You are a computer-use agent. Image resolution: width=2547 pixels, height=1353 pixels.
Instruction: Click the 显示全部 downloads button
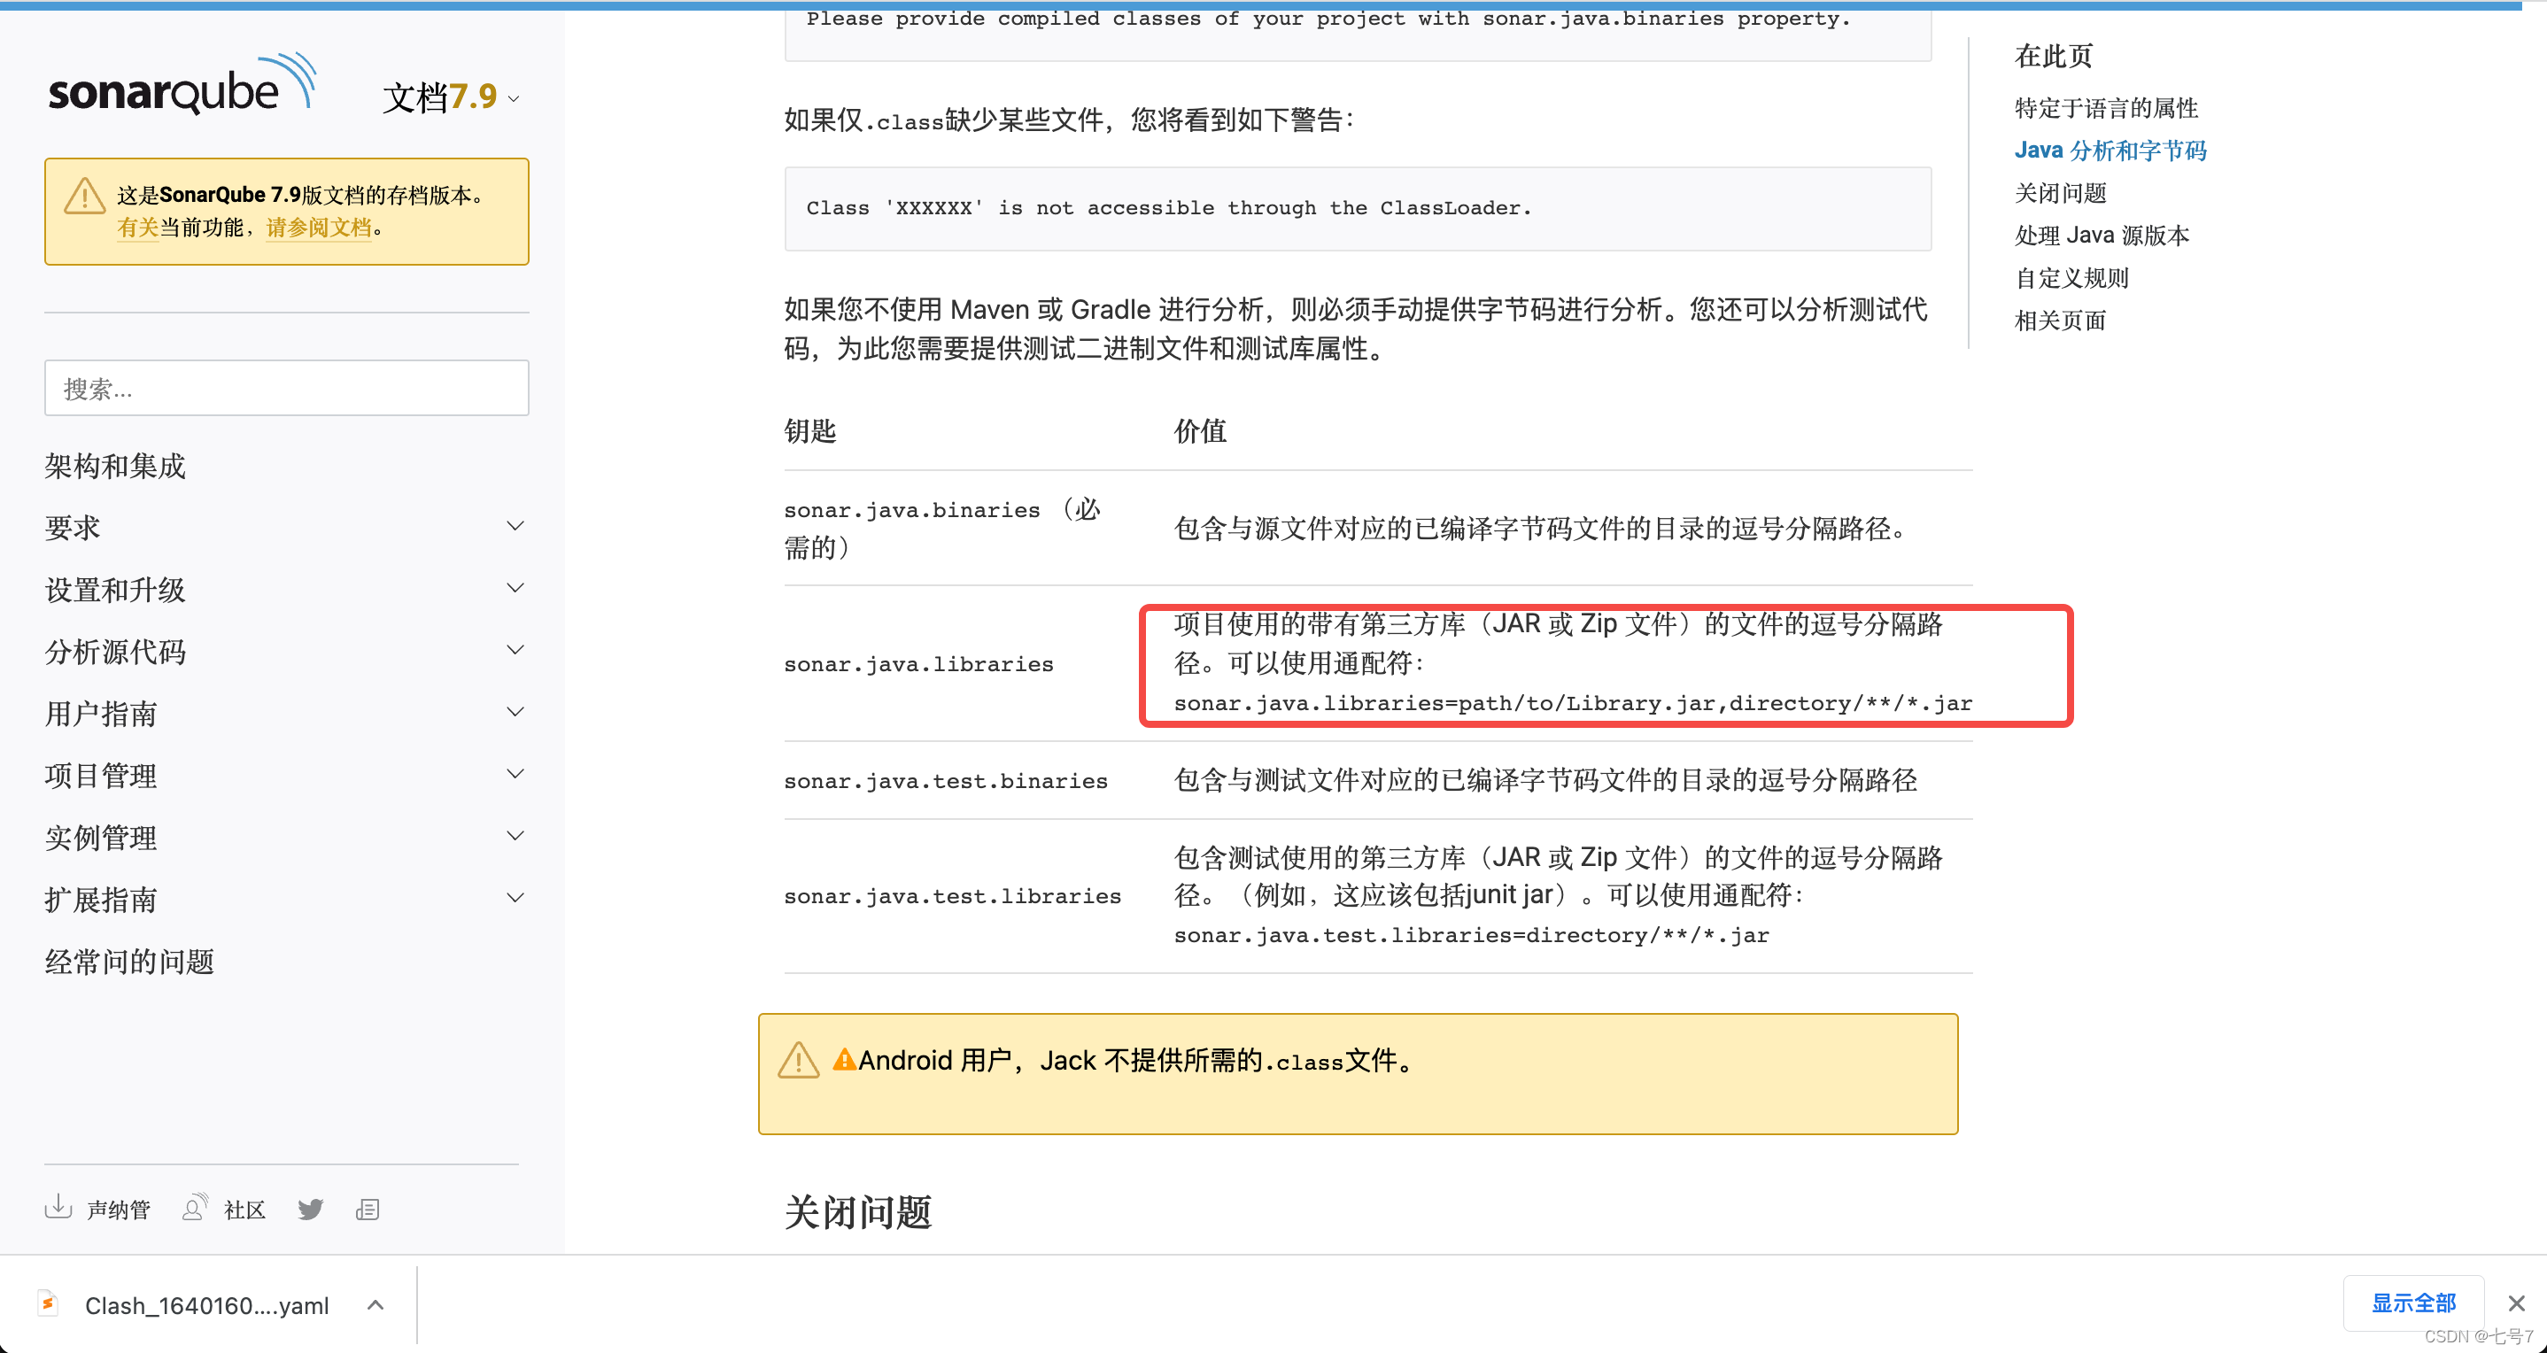(x=2412, y=1303)
